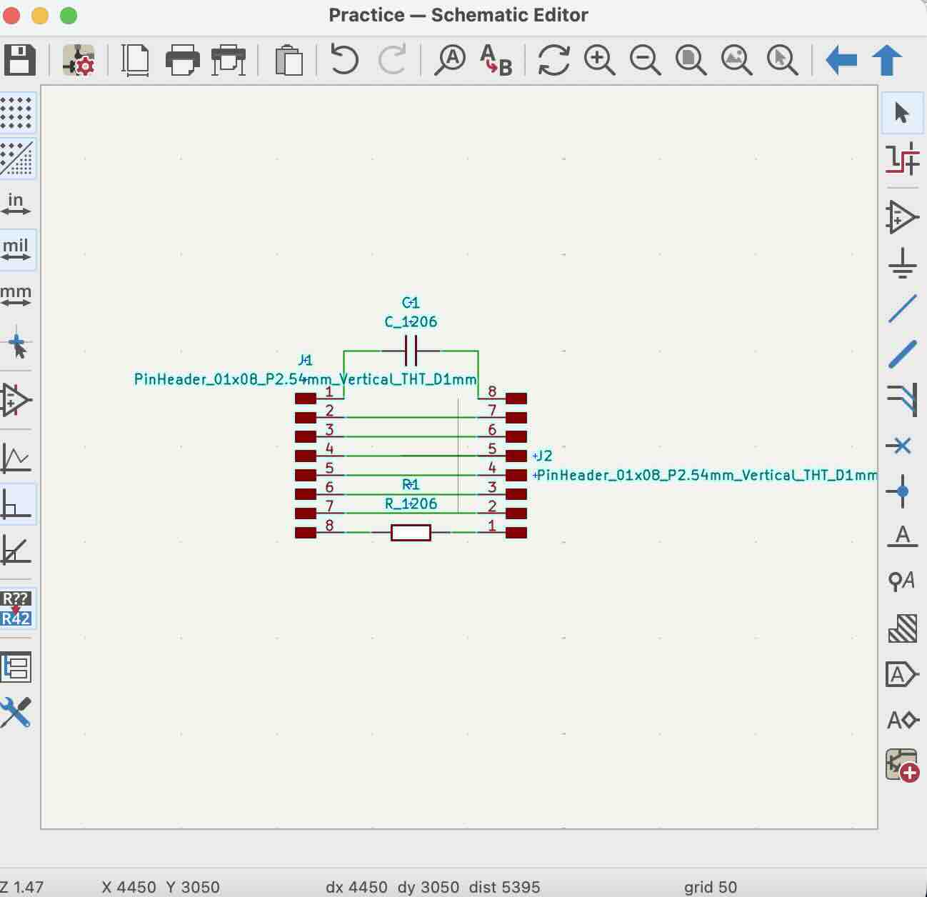Set 45-degree line drawing mode

tap(16, 550)
